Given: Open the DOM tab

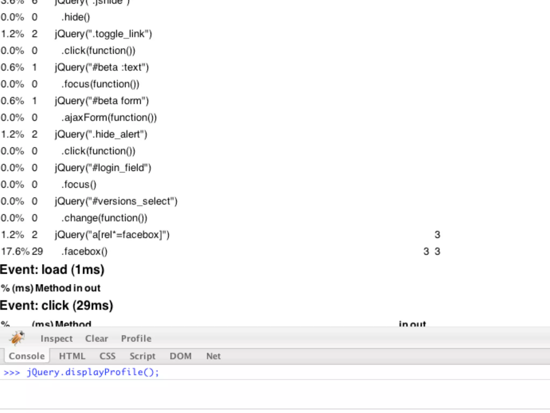Looking at the screenshot, I should pos(180,356).
